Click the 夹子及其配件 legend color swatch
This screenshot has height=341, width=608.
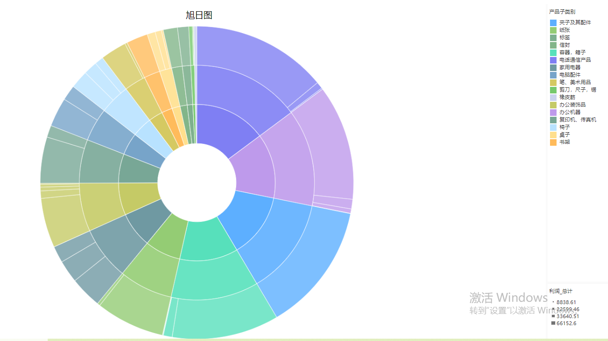[553, 22]
